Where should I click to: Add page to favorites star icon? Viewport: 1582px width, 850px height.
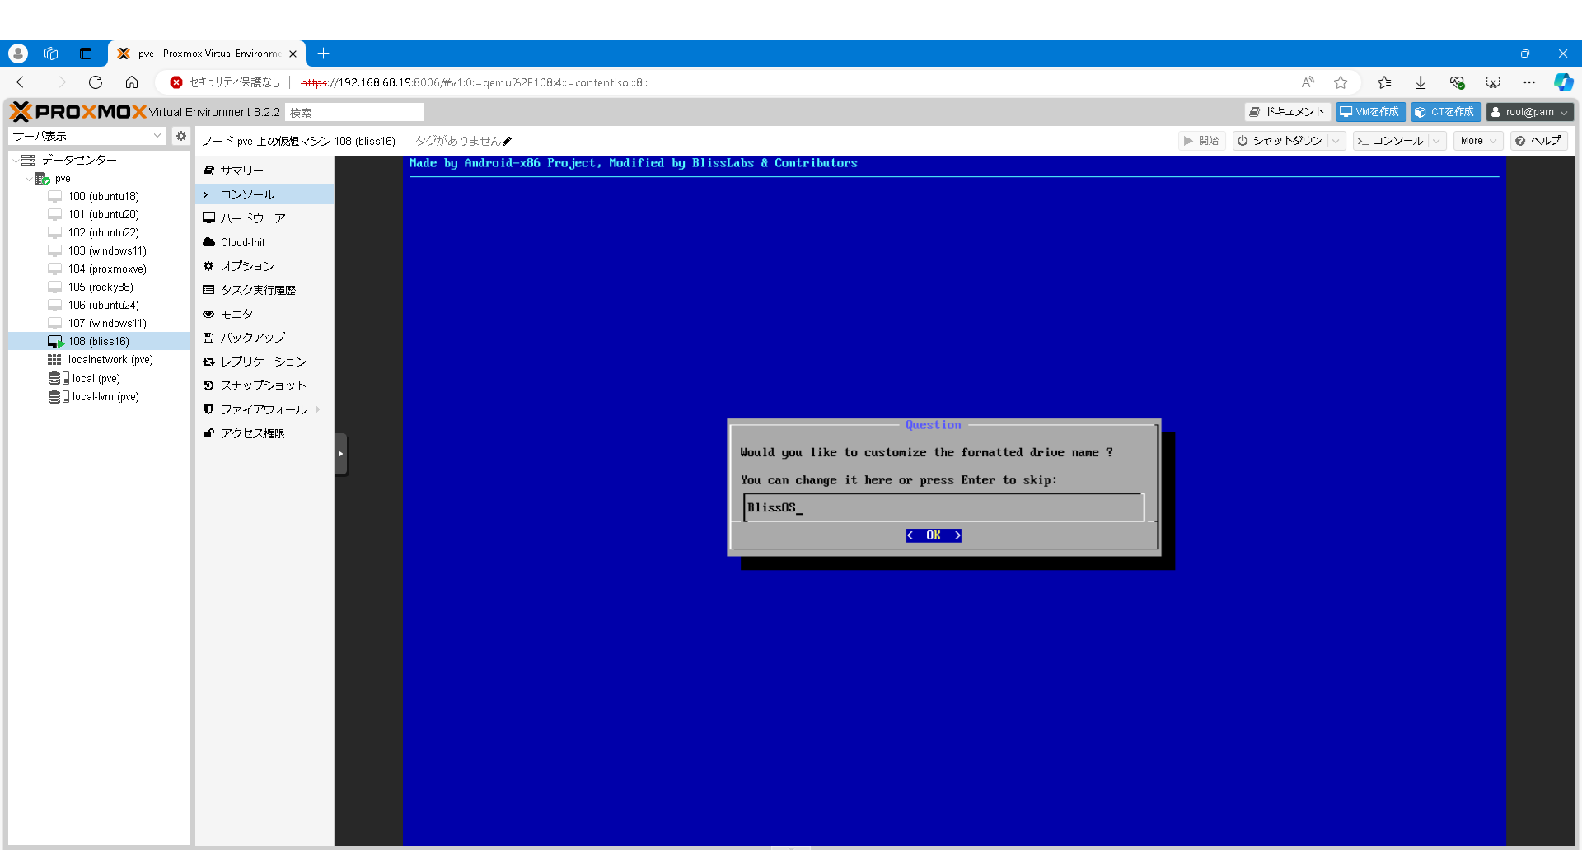[x=1341, y=82]
